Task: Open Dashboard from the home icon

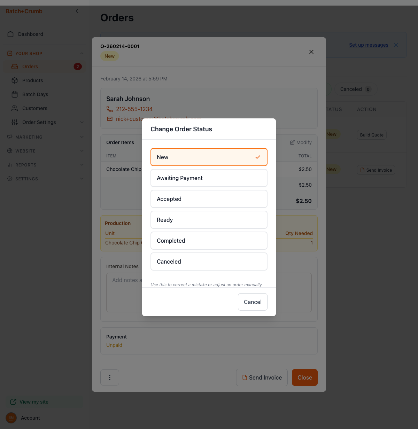Action: pyautogui.click(x=10, y=34)
